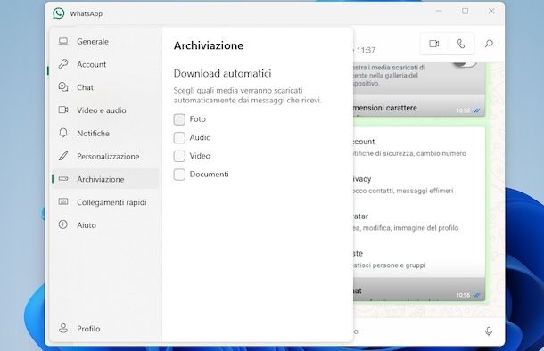Enable Documenti automatic download checkbox

point(179,175)
